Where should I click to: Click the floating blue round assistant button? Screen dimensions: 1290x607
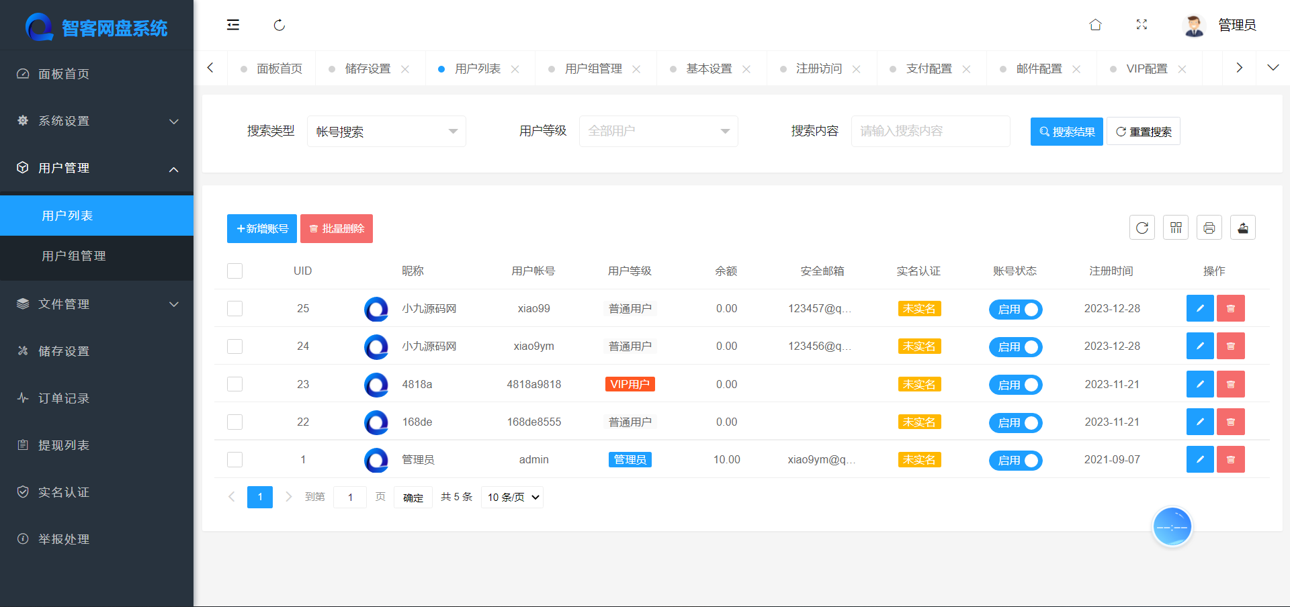tap(1172, 527)
